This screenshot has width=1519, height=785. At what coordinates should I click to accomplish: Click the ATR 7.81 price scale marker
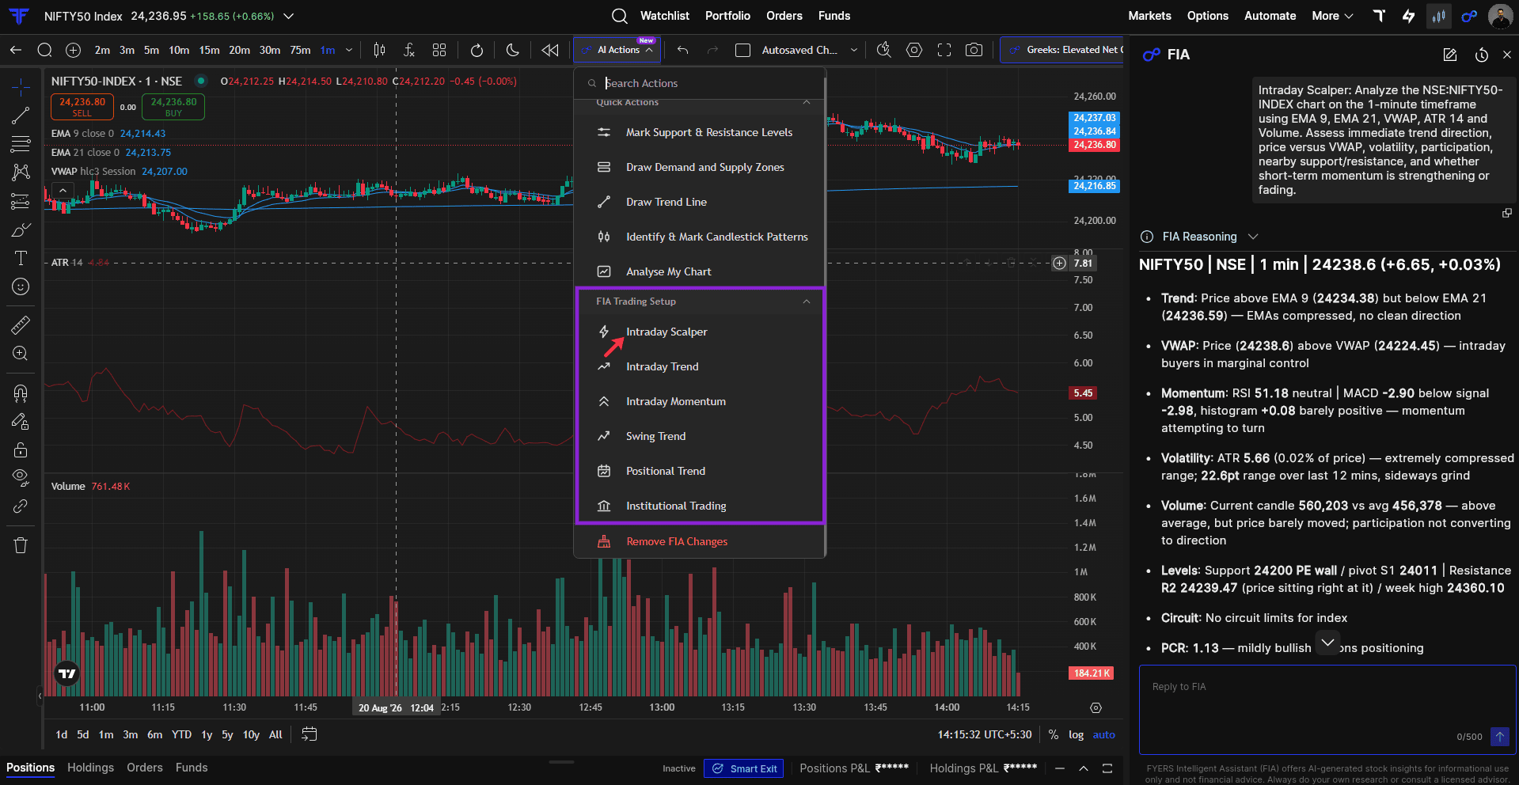click(1083, 264)
